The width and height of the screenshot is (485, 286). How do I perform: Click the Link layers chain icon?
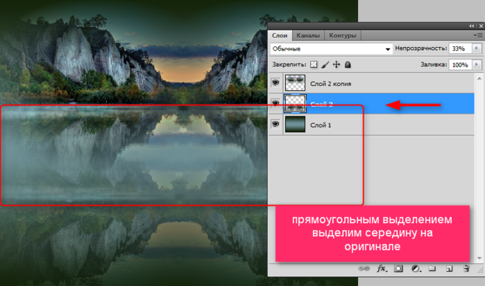364,269
